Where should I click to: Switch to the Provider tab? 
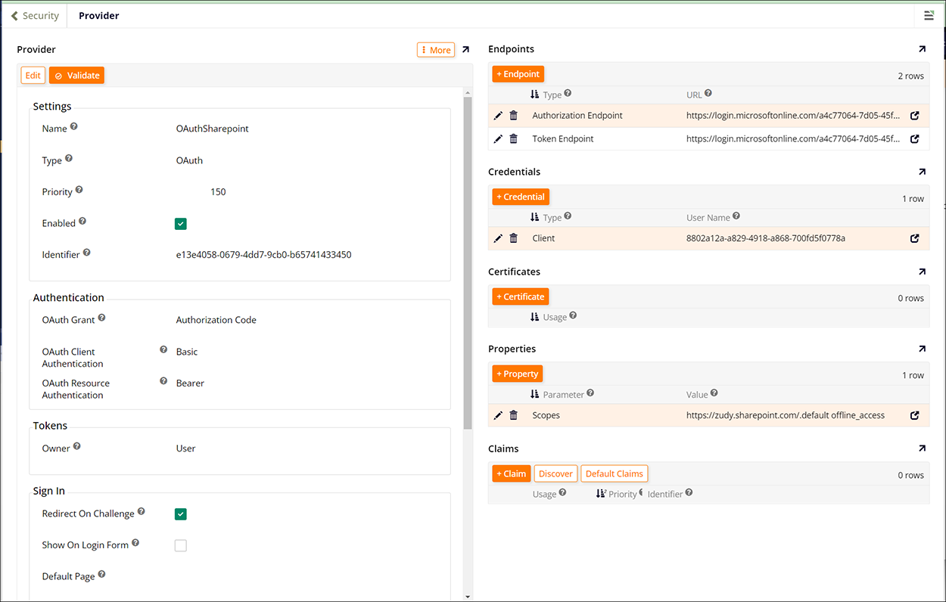98,15
